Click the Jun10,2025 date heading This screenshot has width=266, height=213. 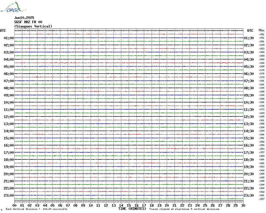[24, 18]
